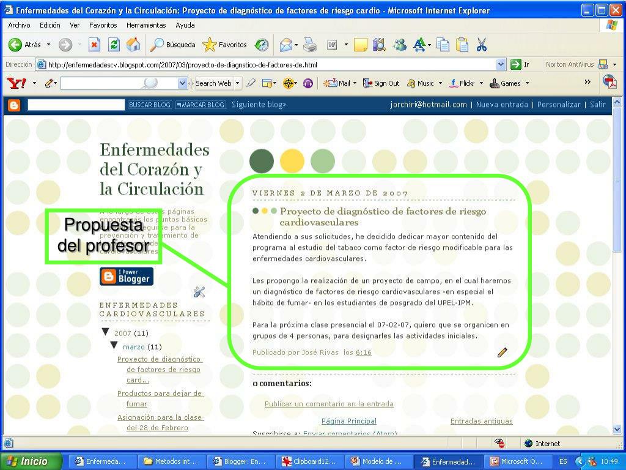
Task: Click the Salir link
Action: click(x=598, y=105)
